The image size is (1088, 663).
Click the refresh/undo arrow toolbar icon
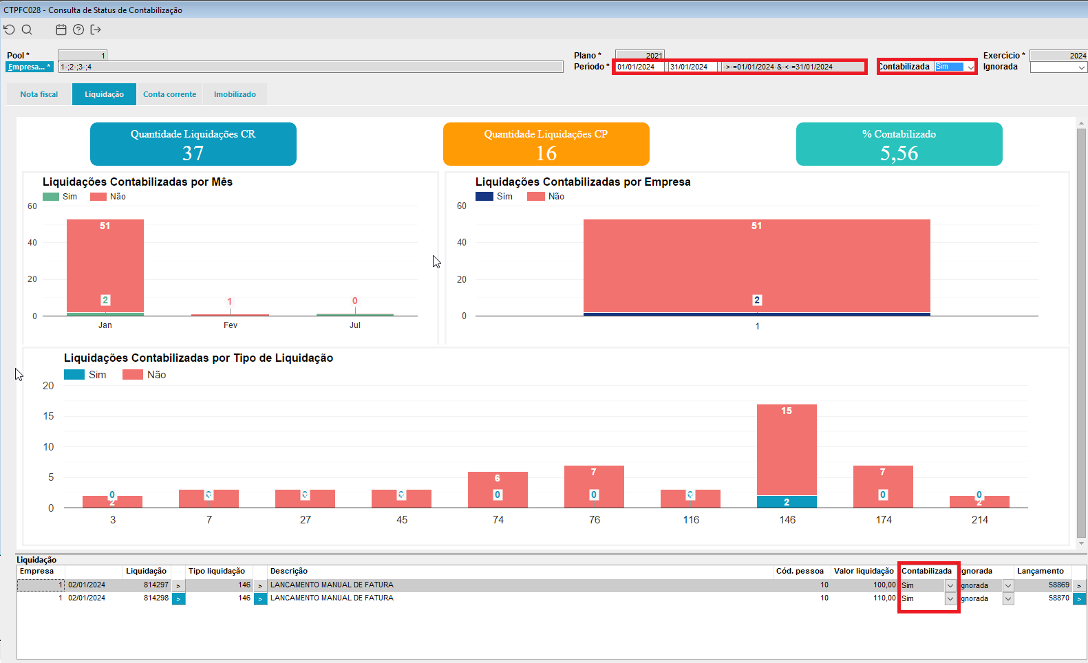[9, 30]
